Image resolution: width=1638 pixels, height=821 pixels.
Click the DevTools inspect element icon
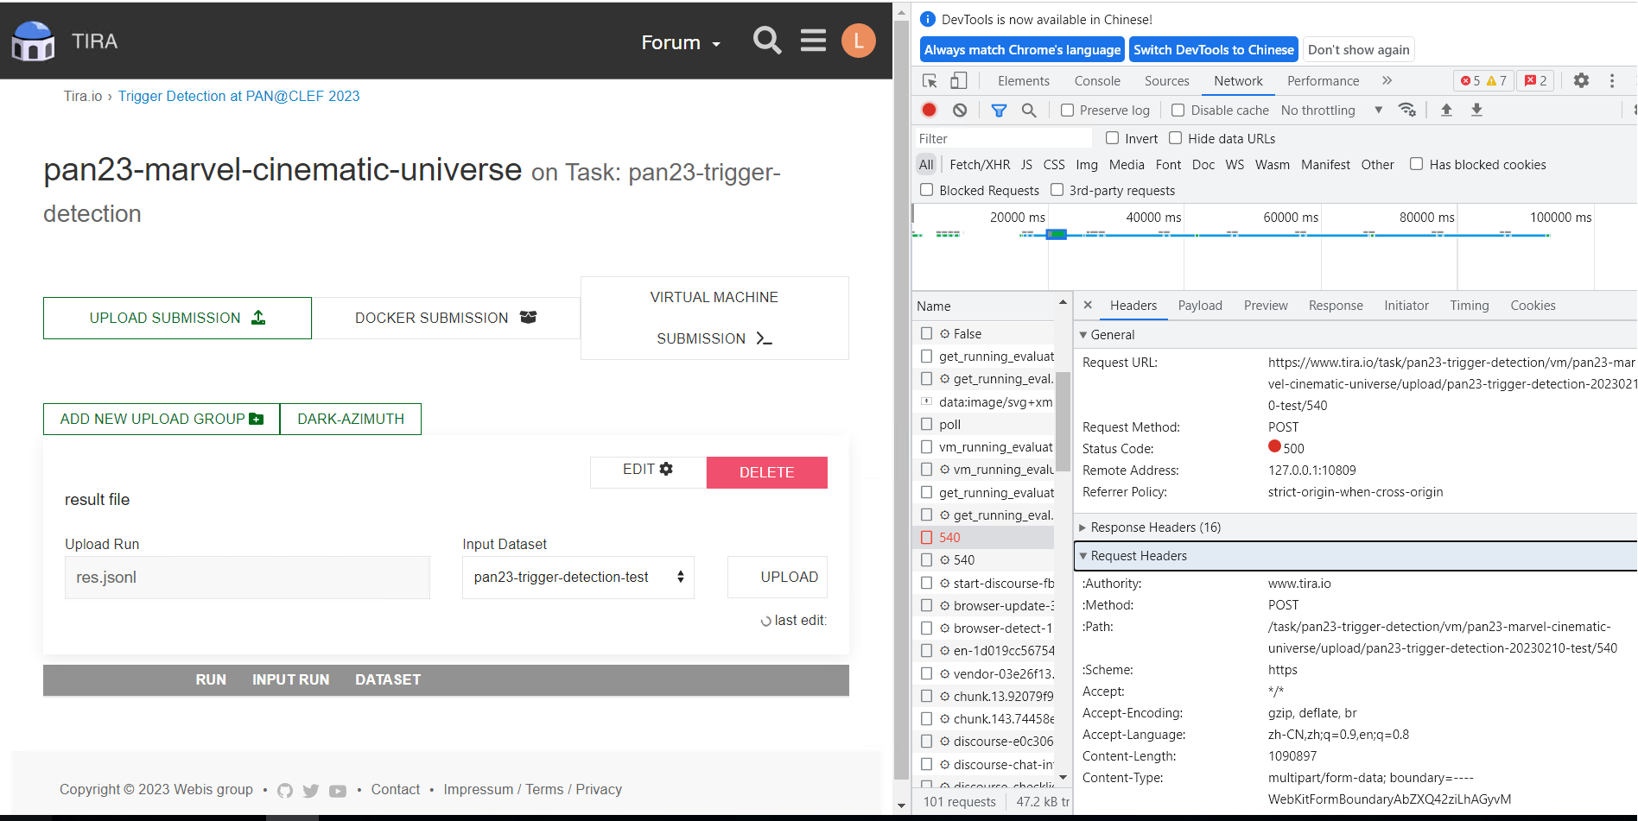point(930,81)
